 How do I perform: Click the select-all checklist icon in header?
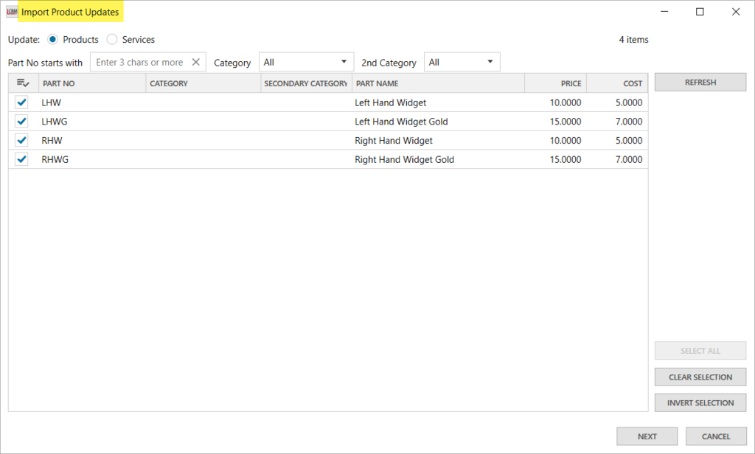pyautogui.click(x=22, y=83)
